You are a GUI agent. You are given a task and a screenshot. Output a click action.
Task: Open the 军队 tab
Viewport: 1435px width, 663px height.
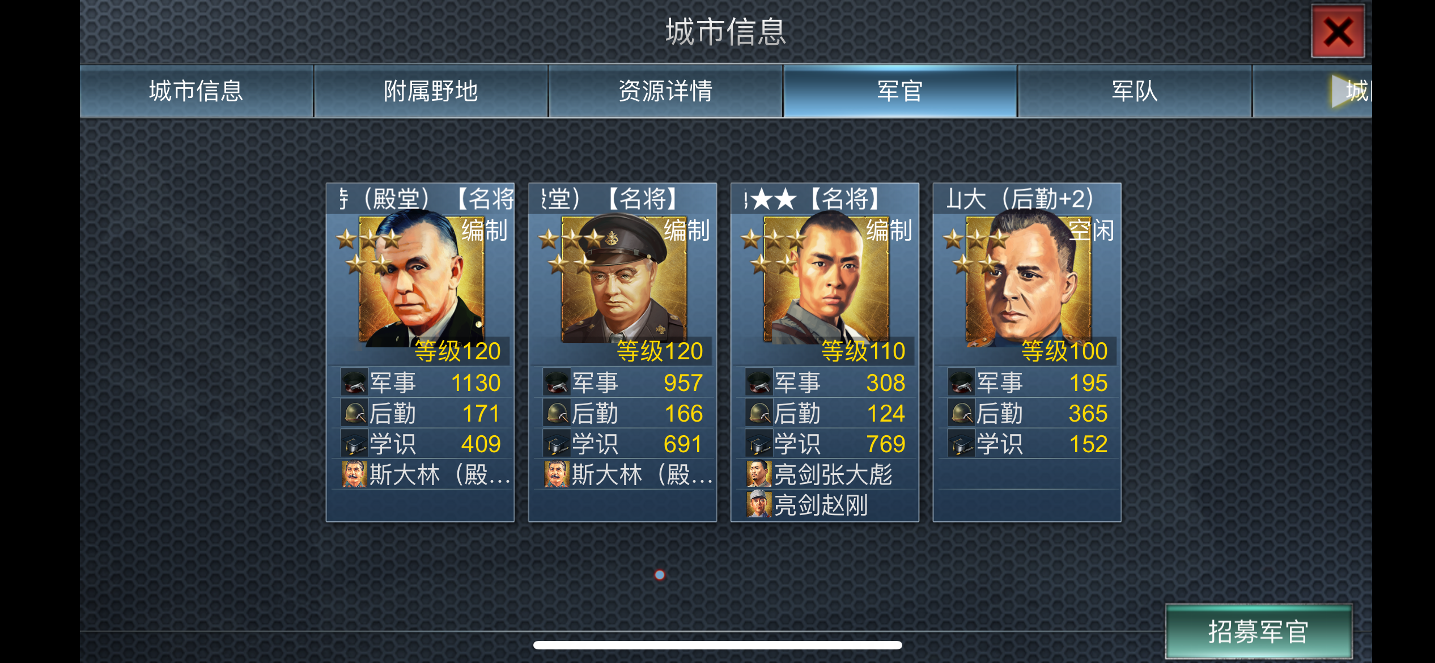[1135, 91]
